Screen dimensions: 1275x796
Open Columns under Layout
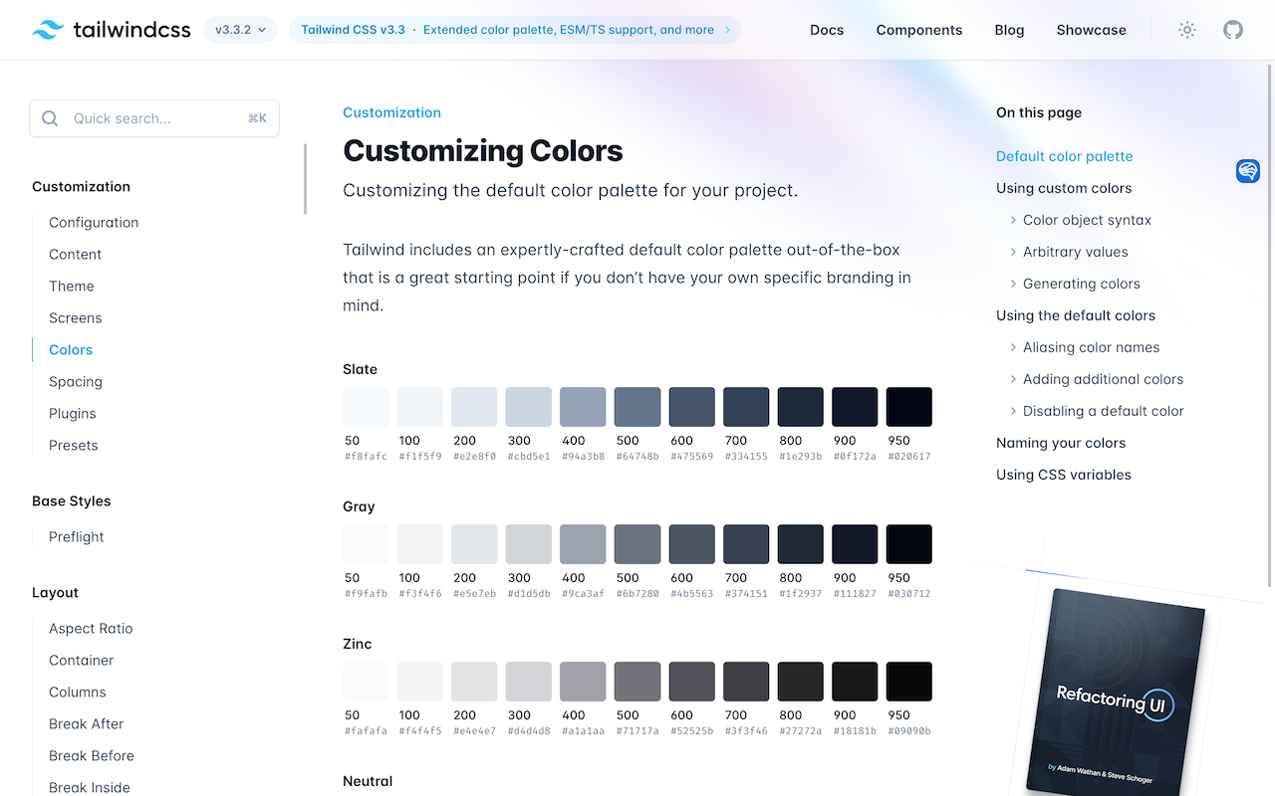pos(78,693)
